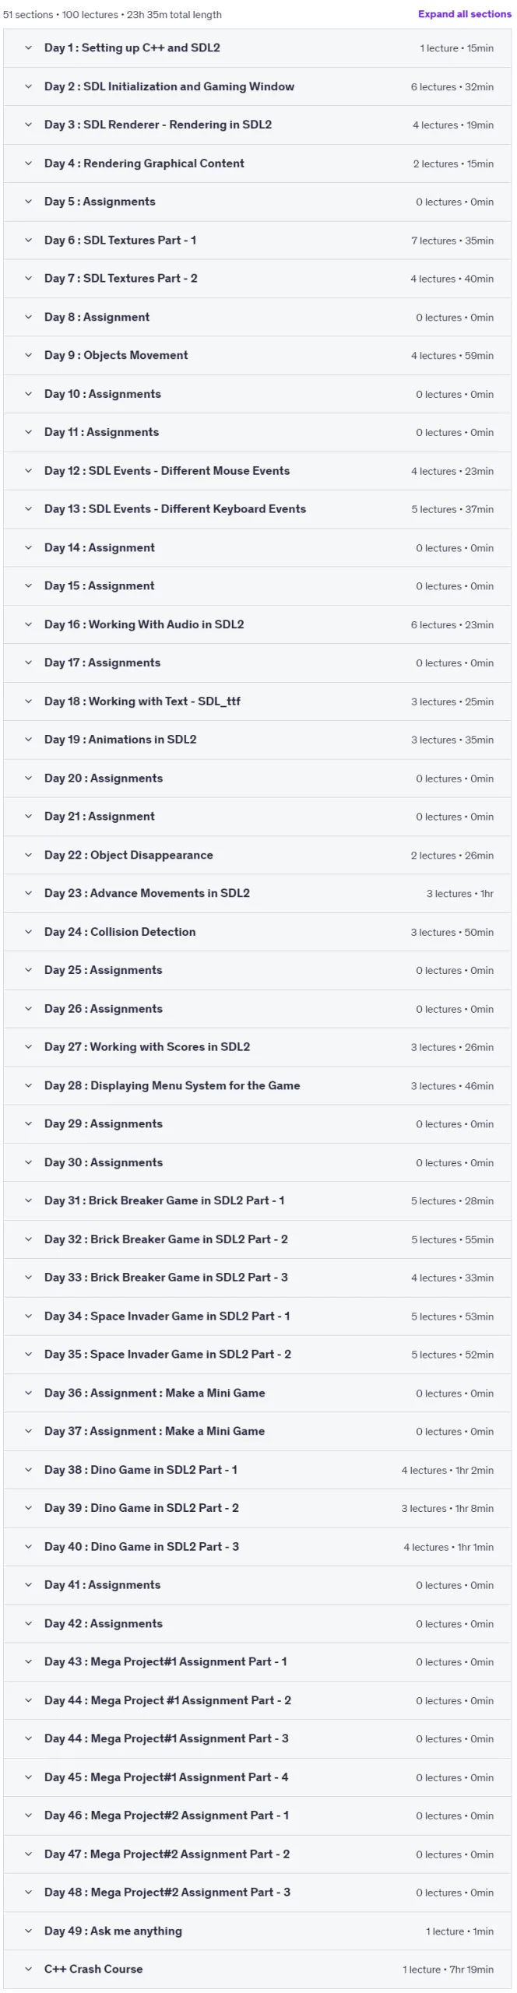517x1993 pixels.
Task: Expand chevron beside Day 28 Displaying Menu System
Action: click(29, 1085)
